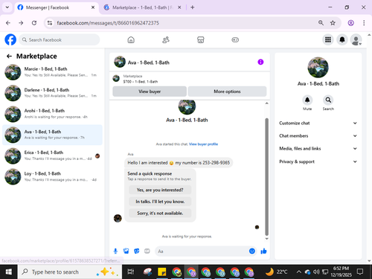
Task: Open Sticky Notes from the taskbar
Action: pyautogui.click(x=162, y=272)
